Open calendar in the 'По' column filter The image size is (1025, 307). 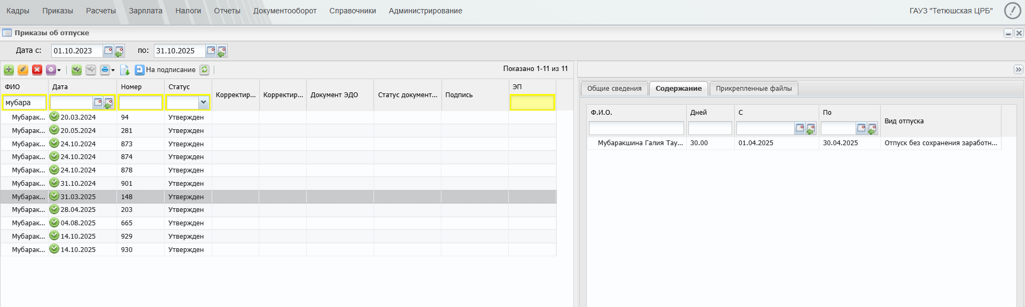pyautogui.click(x=861, y=128)
